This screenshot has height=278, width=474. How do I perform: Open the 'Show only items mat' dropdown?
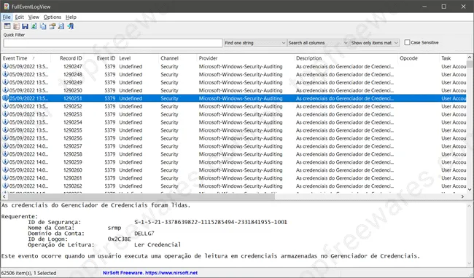375,43
